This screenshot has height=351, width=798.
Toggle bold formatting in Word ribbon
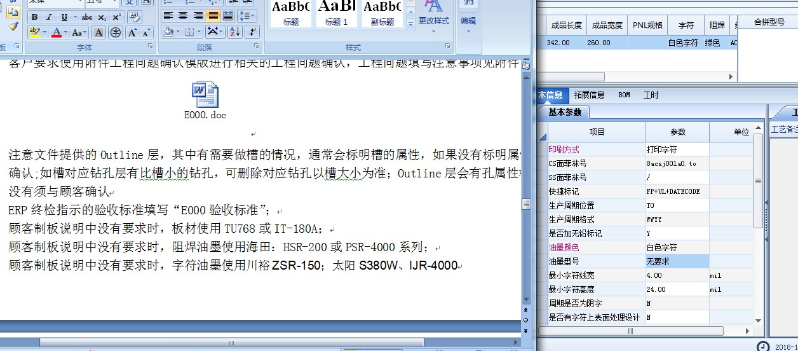pos(34,17)
